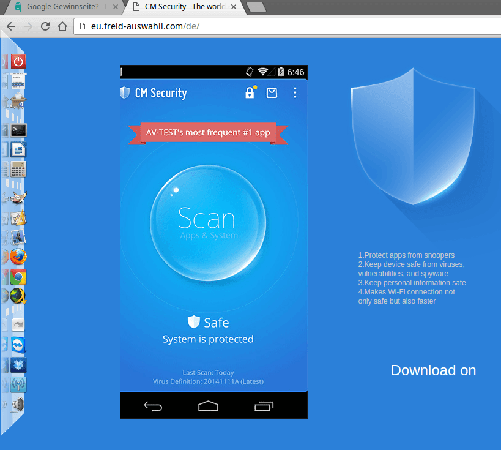Open the drawing tools triangle ruler dock icon

(18, 218)
